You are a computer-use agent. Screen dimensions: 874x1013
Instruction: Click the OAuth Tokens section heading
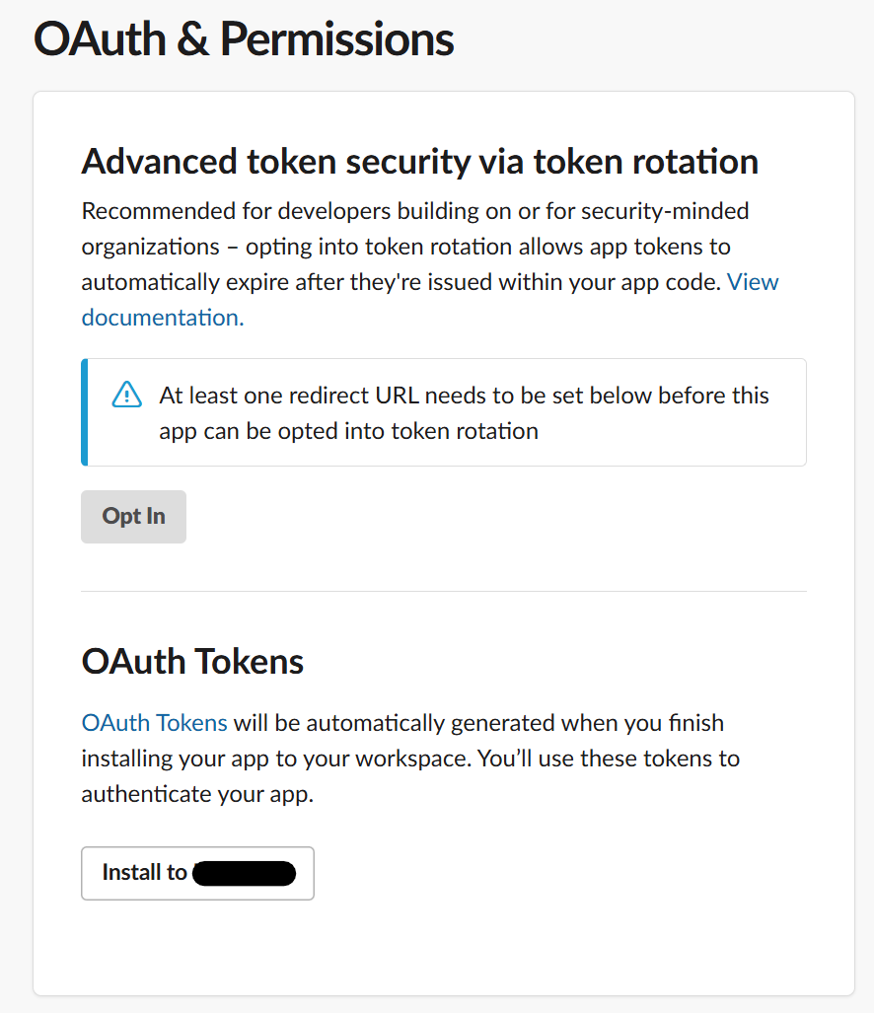[192, 661]
